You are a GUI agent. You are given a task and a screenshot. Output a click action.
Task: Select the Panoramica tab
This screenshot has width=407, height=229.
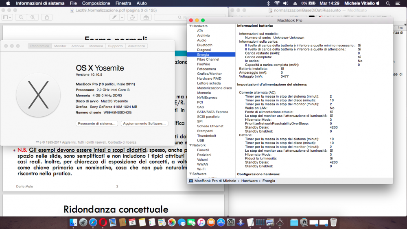coord(39,46)
